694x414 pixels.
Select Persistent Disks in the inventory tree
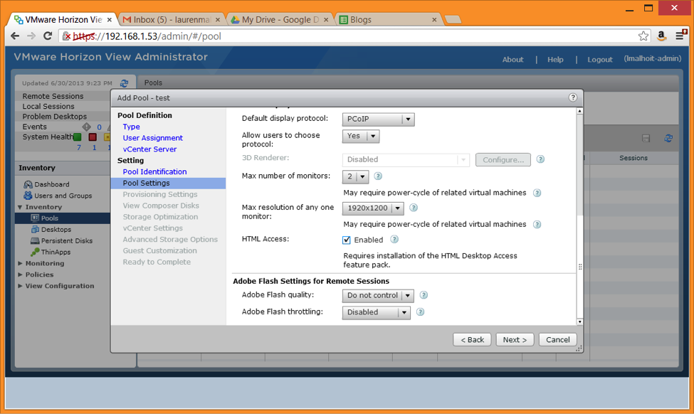66,241
